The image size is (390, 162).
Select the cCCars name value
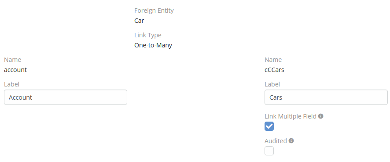(274, 70)
